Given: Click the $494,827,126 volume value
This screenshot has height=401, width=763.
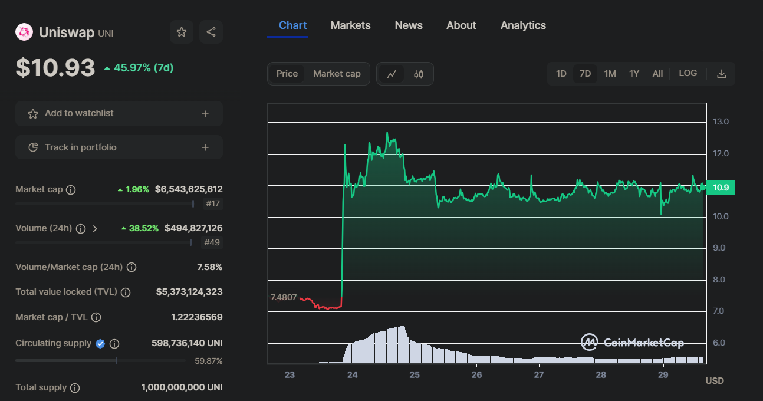Looking at the screenshot, I should point(193,228).
